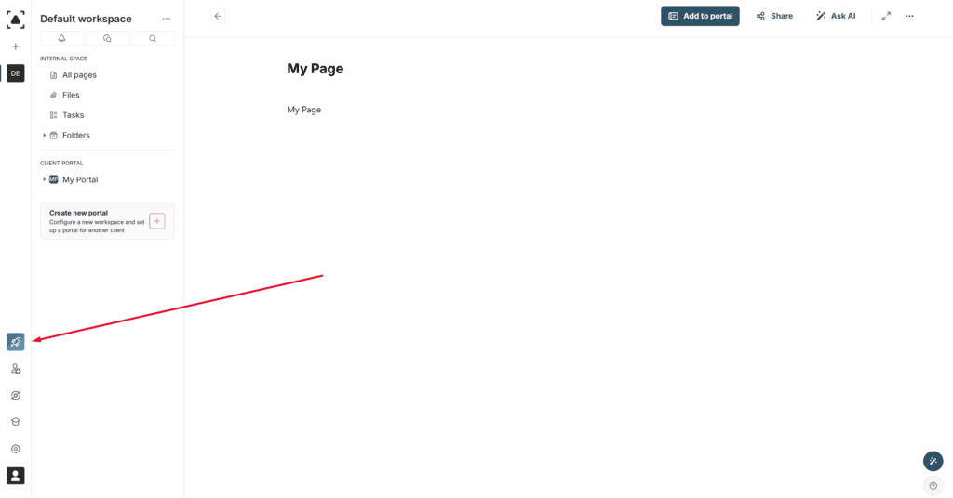Click the chat messages icon button
Image resolution: width=953 pixels, height=498 pixels.
pos(107,38)
